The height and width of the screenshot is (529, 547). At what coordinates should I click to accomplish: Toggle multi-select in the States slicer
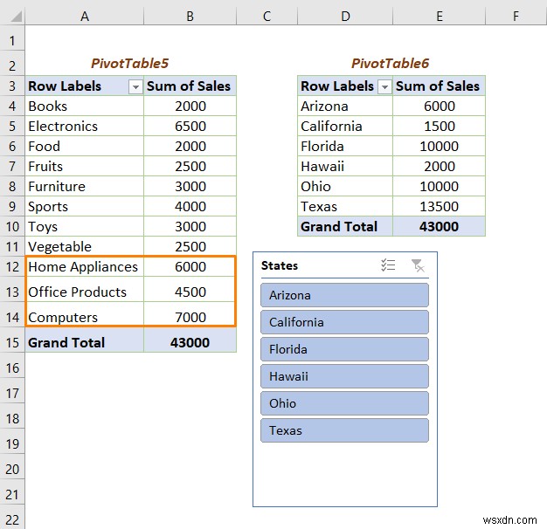pyautogui.click(x=388, y=265)
